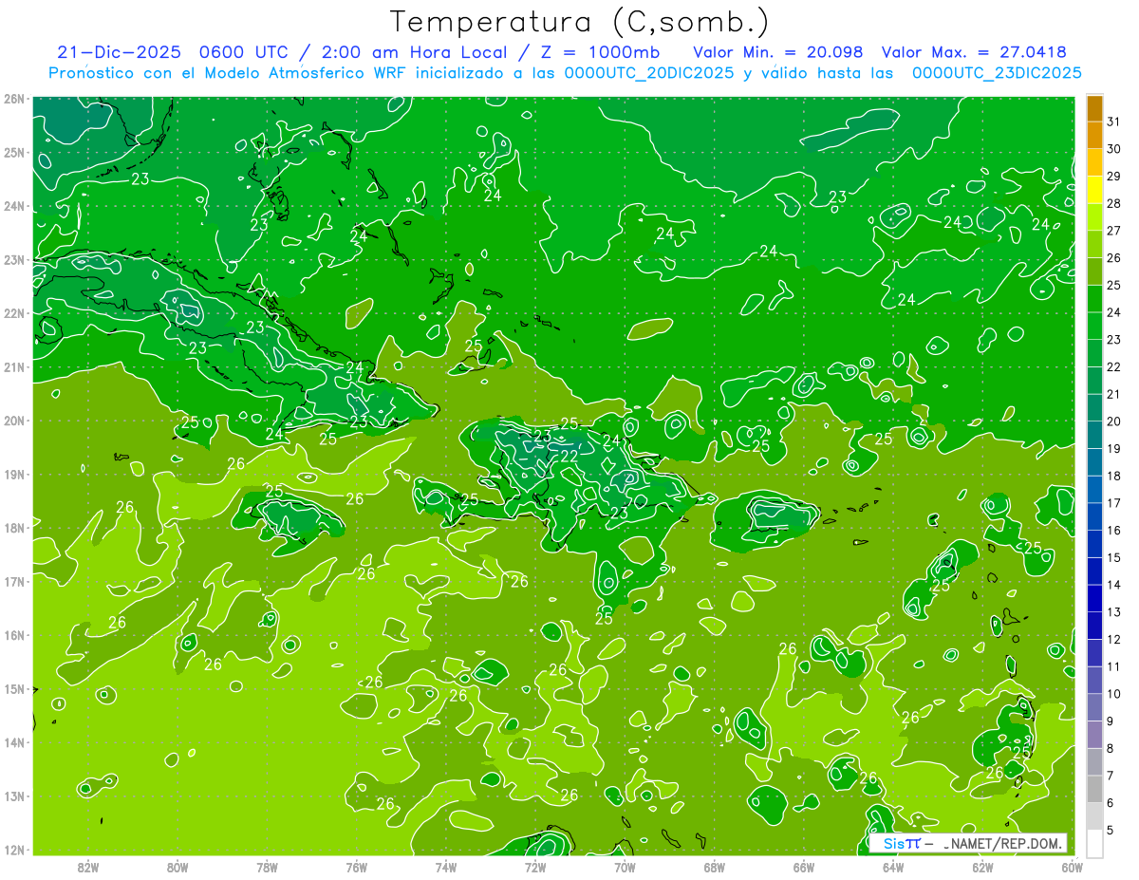The image size is (1139, 880).
Task: Click the '0600 UTC' time text
Action: (242, 52)
